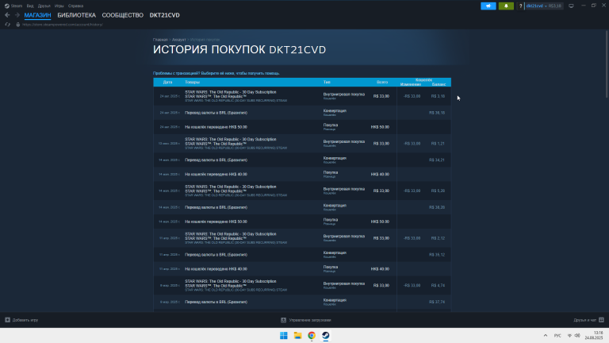Click Добавить игру label
This screenshot has width=609, height=343.
tap(25, 320)
